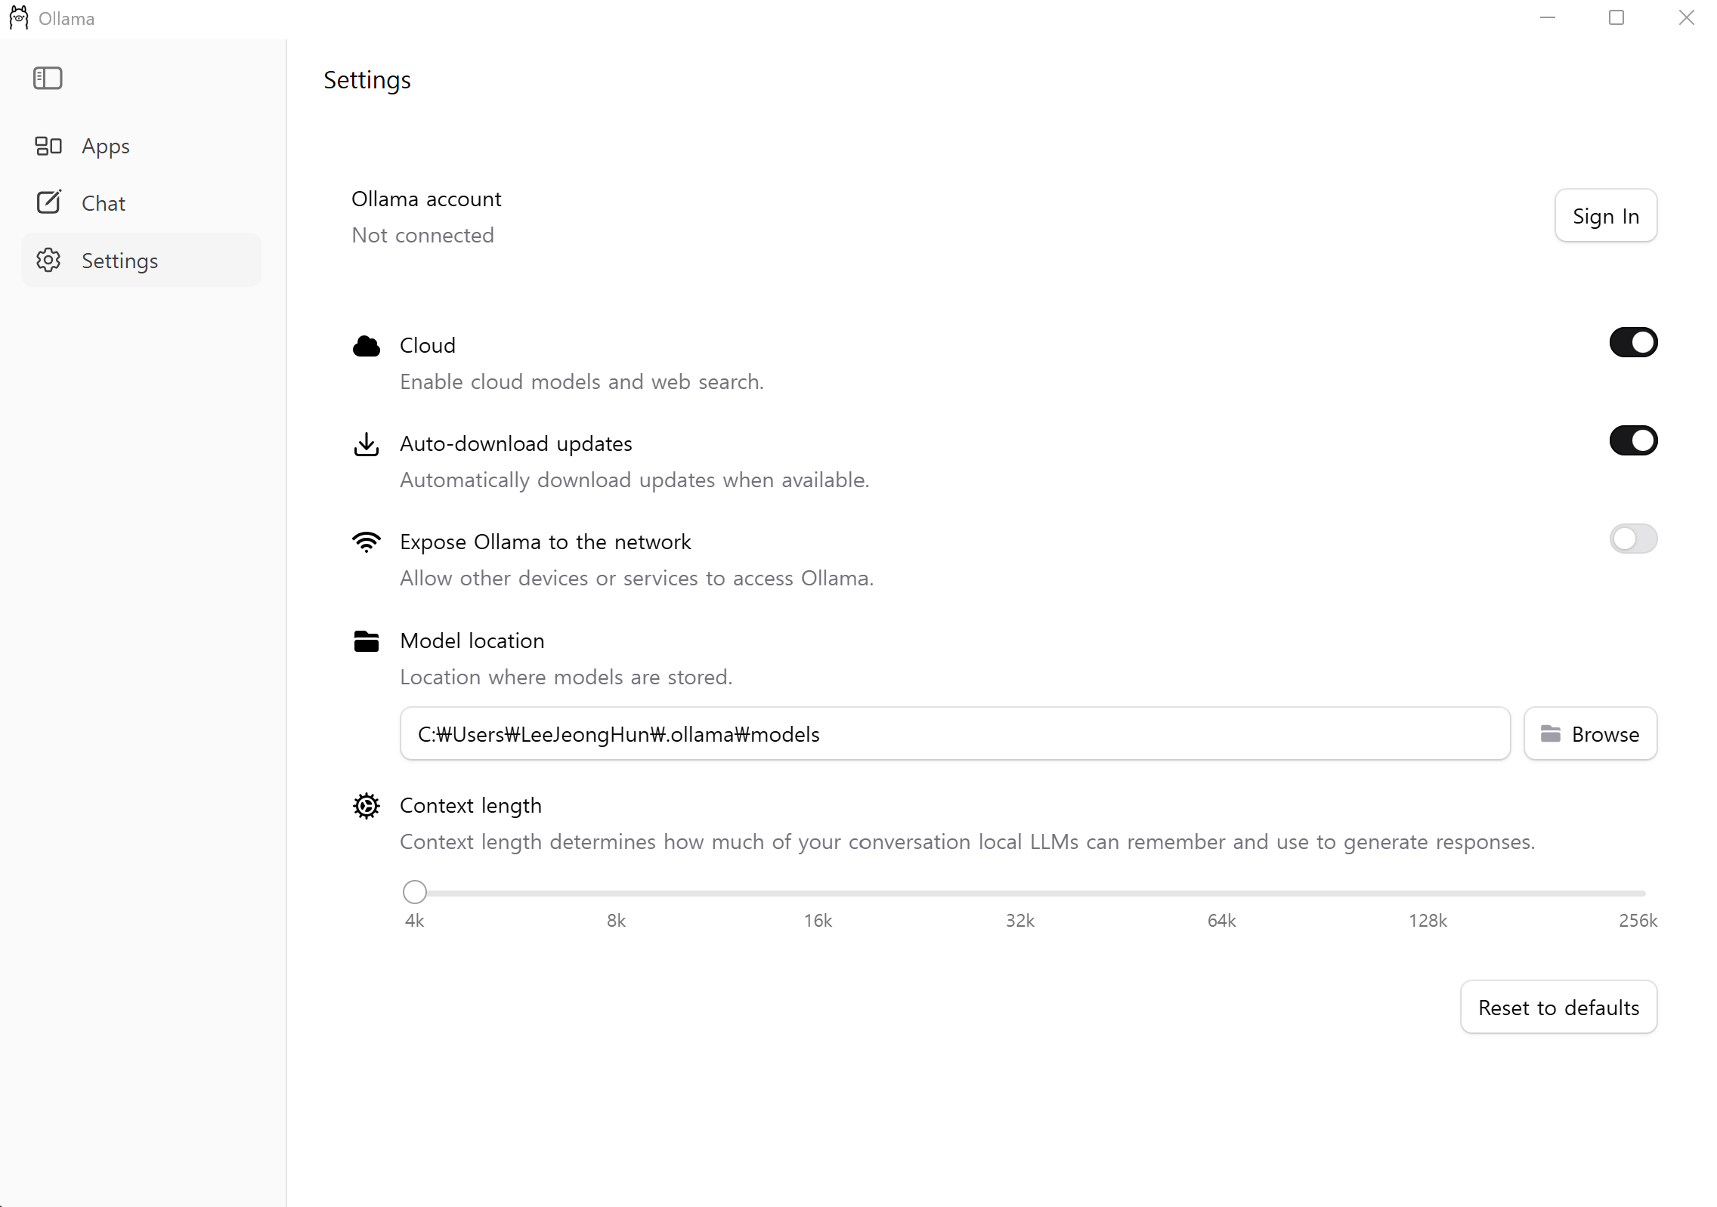Click the Settings gear icon in sidebar

click(x=48, y=260)
